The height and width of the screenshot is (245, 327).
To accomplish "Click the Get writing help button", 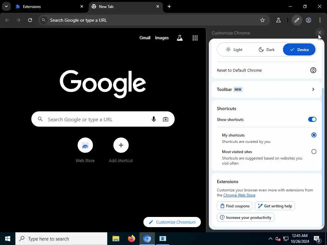I will click(x=275, y=206).
